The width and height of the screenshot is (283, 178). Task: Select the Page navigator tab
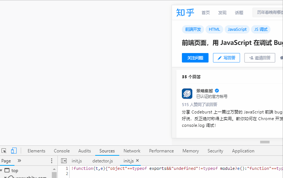6,161
